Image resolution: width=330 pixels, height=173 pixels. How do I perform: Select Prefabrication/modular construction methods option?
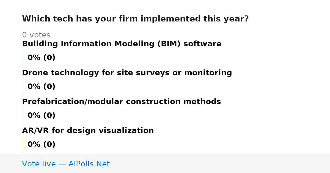click(122, 102)
